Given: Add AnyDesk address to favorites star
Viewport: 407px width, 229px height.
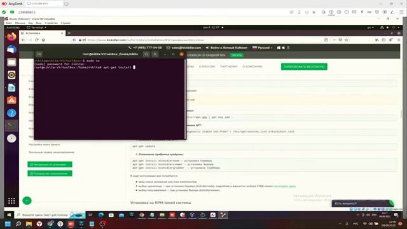Looking at the screenshot, I should (314, 12).
